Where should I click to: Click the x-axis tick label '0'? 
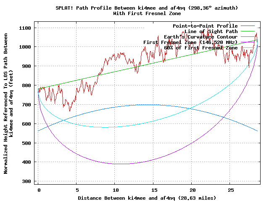click(x=39, y=190)
